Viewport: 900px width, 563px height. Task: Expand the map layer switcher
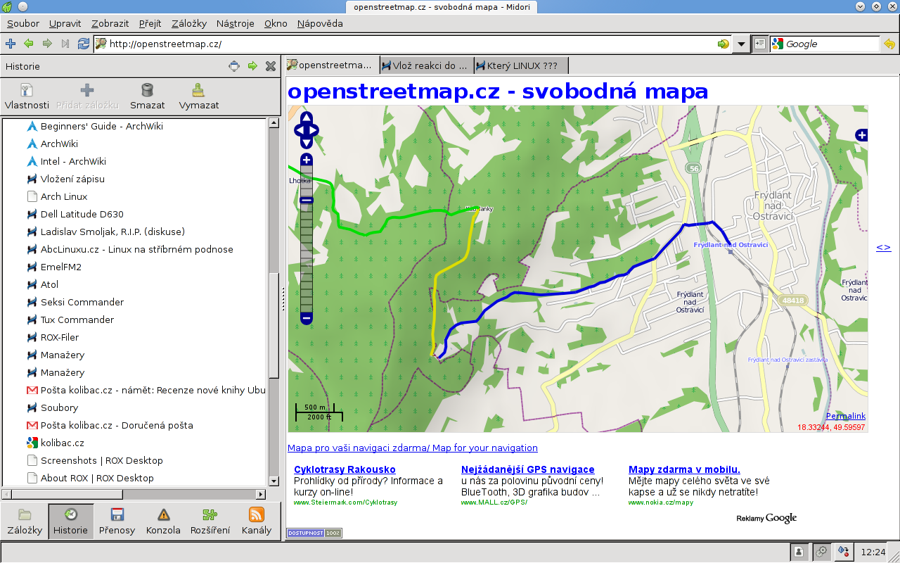tap(861, 135)
